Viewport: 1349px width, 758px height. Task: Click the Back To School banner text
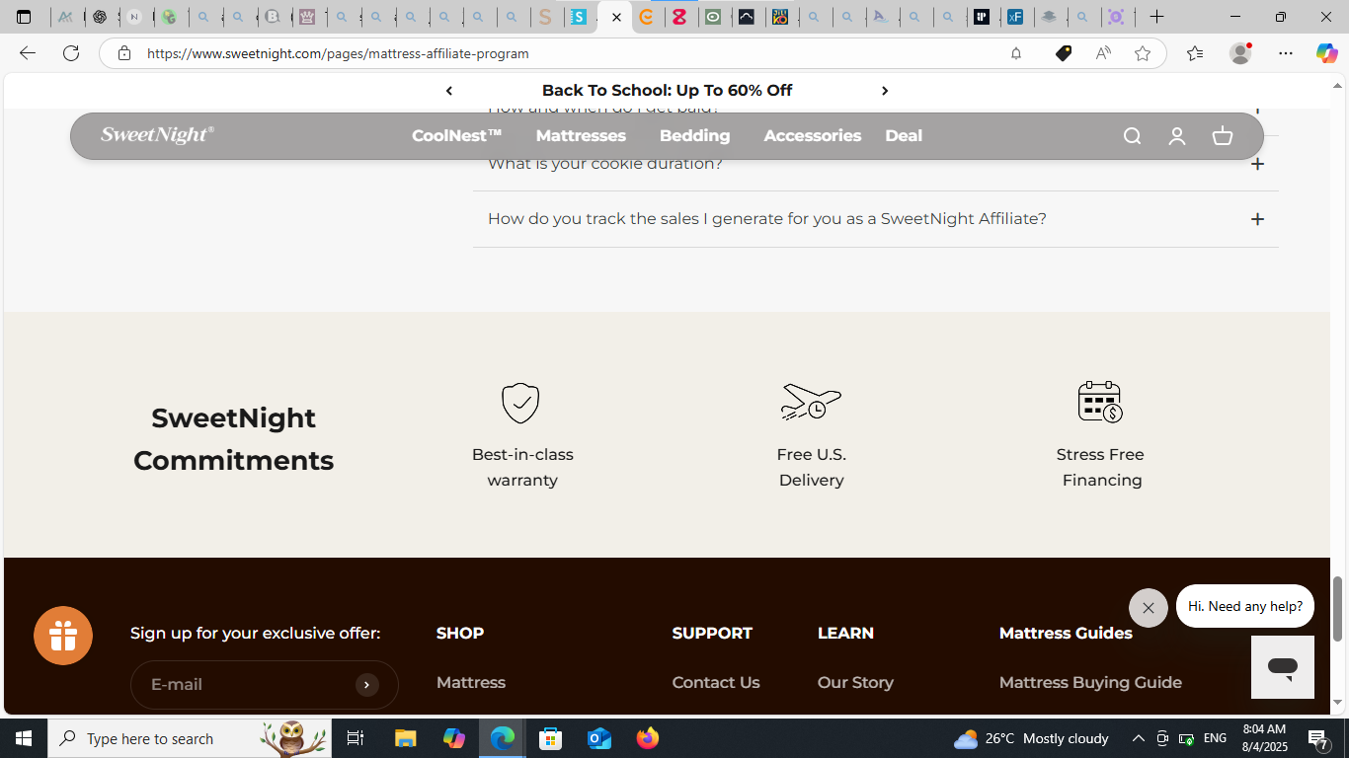[x=667, y=91]
